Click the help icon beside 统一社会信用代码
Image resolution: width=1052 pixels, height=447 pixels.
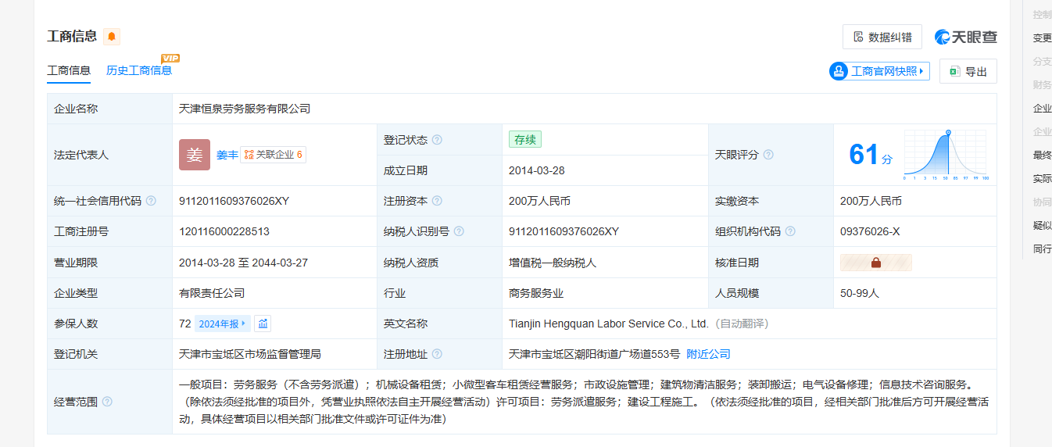[151, 201]
